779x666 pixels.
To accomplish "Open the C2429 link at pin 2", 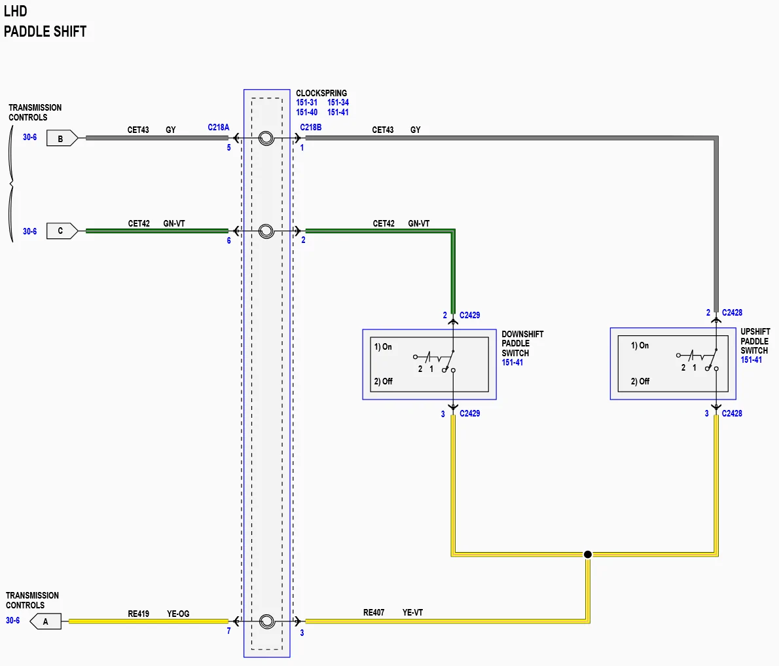I will (x=469, y=315).
